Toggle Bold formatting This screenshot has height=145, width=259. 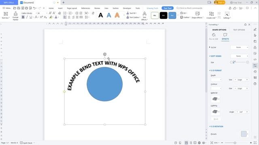pos(23,17)
